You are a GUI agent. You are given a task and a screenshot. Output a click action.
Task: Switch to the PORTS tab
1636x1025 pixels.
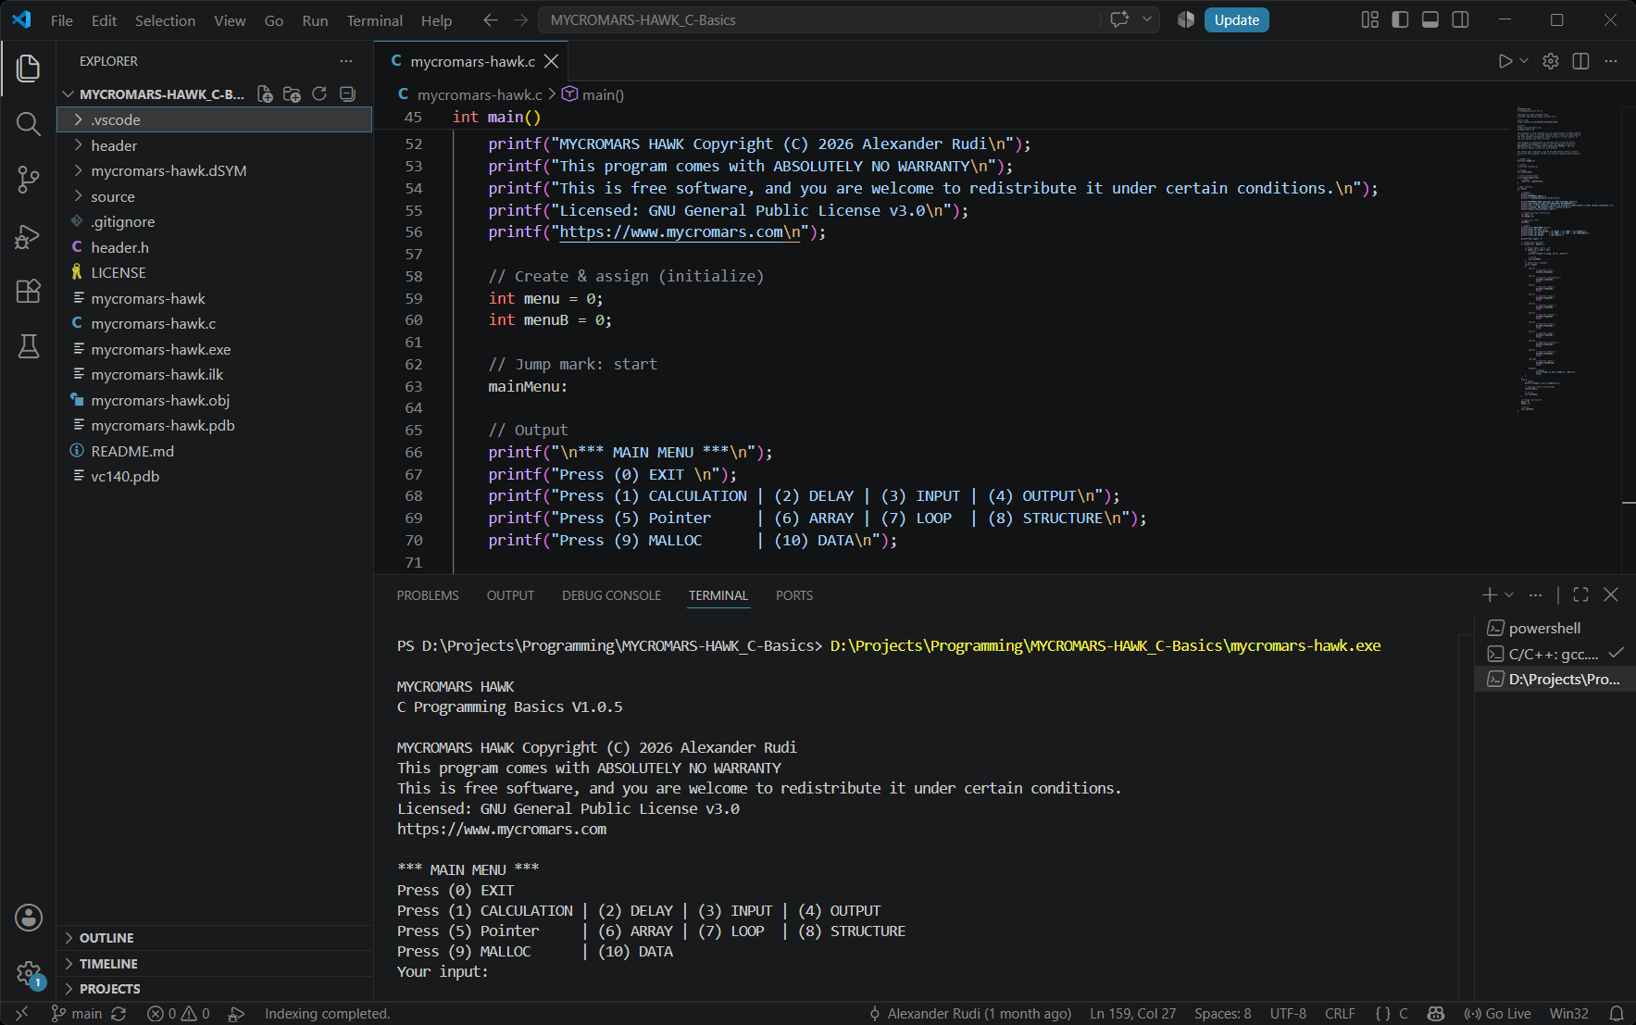[794, 595]
